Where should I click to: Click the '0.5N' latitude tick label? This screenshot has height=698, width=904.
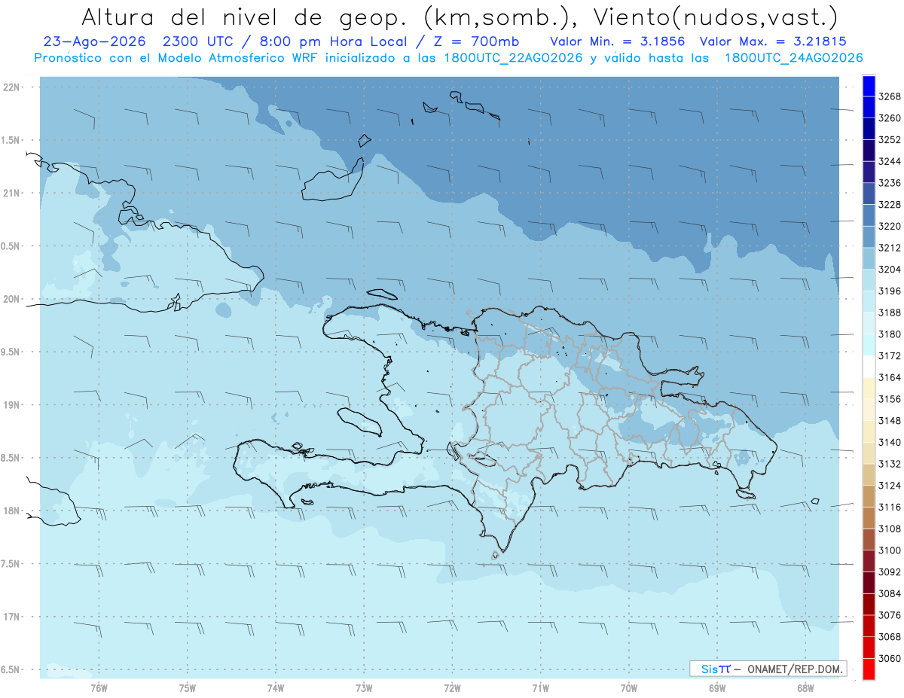tap(11, 246)
